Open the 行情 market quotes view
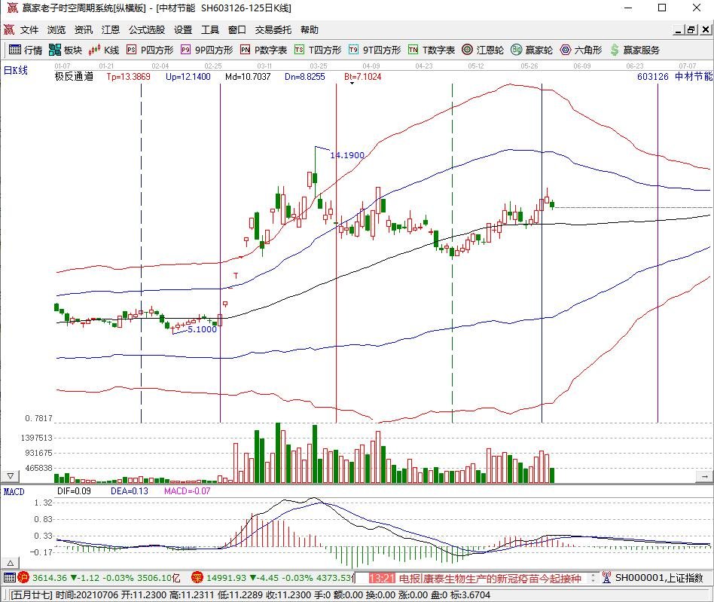Screen dimensions: 714x602 click(26, 50)
